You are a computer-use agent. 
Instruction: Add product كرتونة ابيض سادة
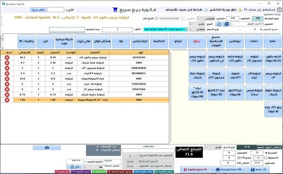pos(254,92)
